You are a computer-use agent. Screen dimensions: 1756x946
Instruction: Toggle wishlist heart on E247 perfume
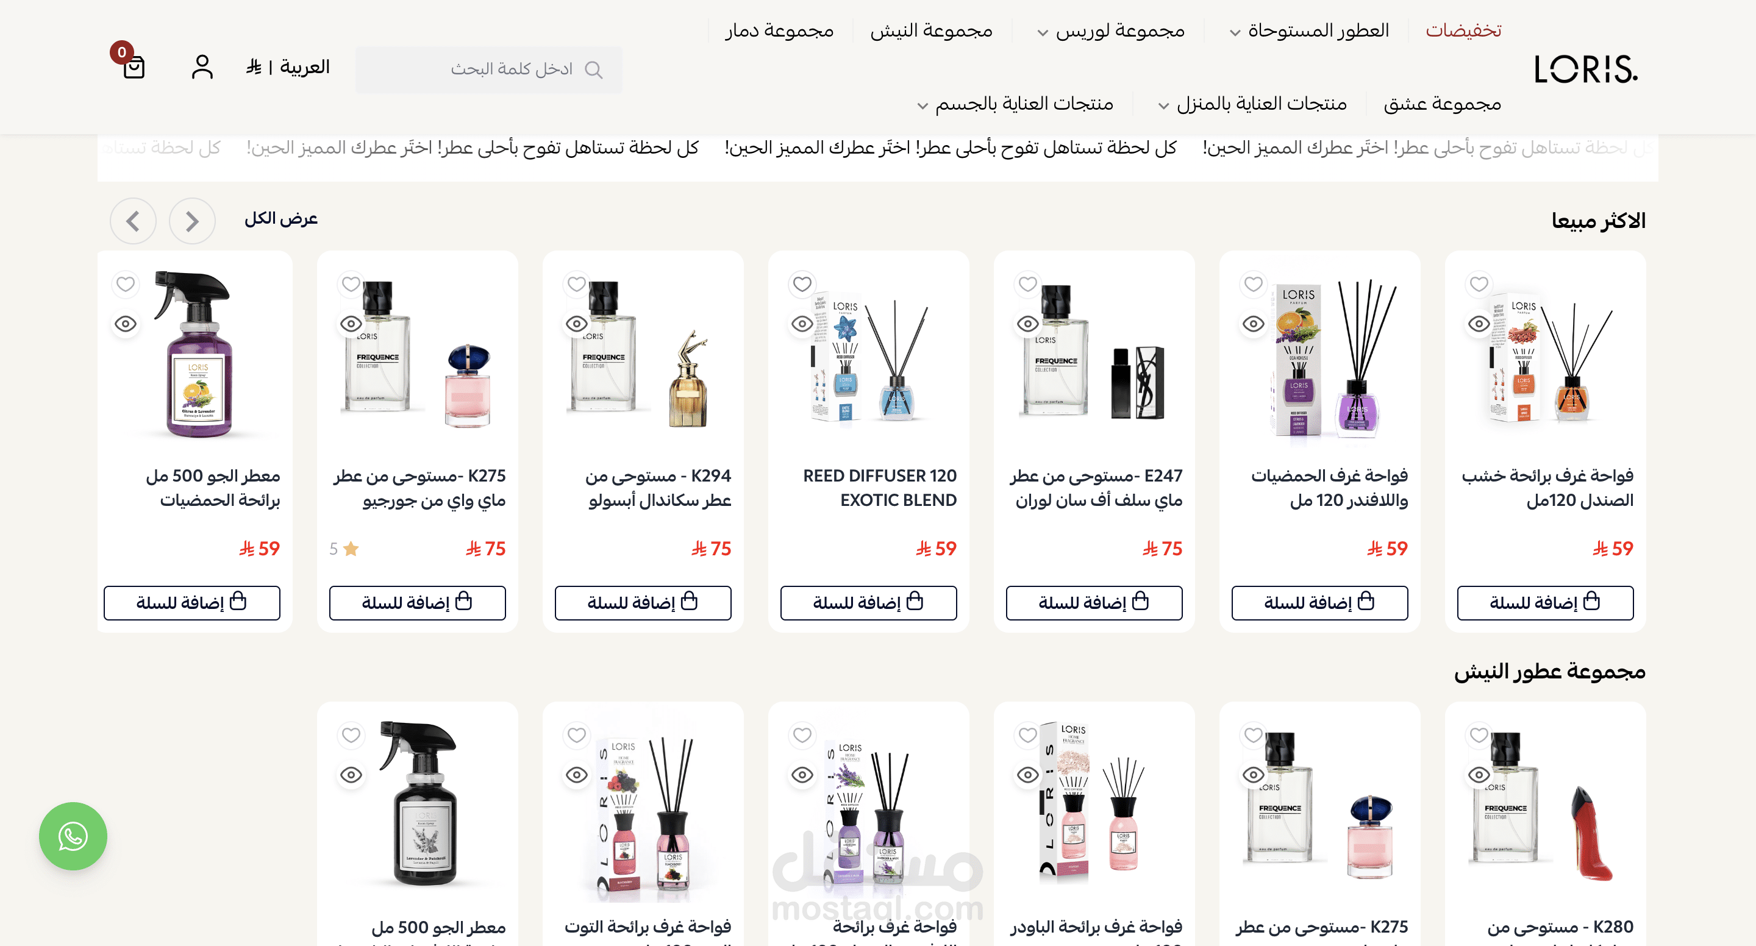1027,283
